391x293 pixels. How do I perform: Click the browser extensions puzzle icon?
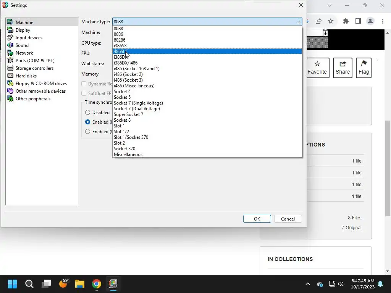pos(346,21)
